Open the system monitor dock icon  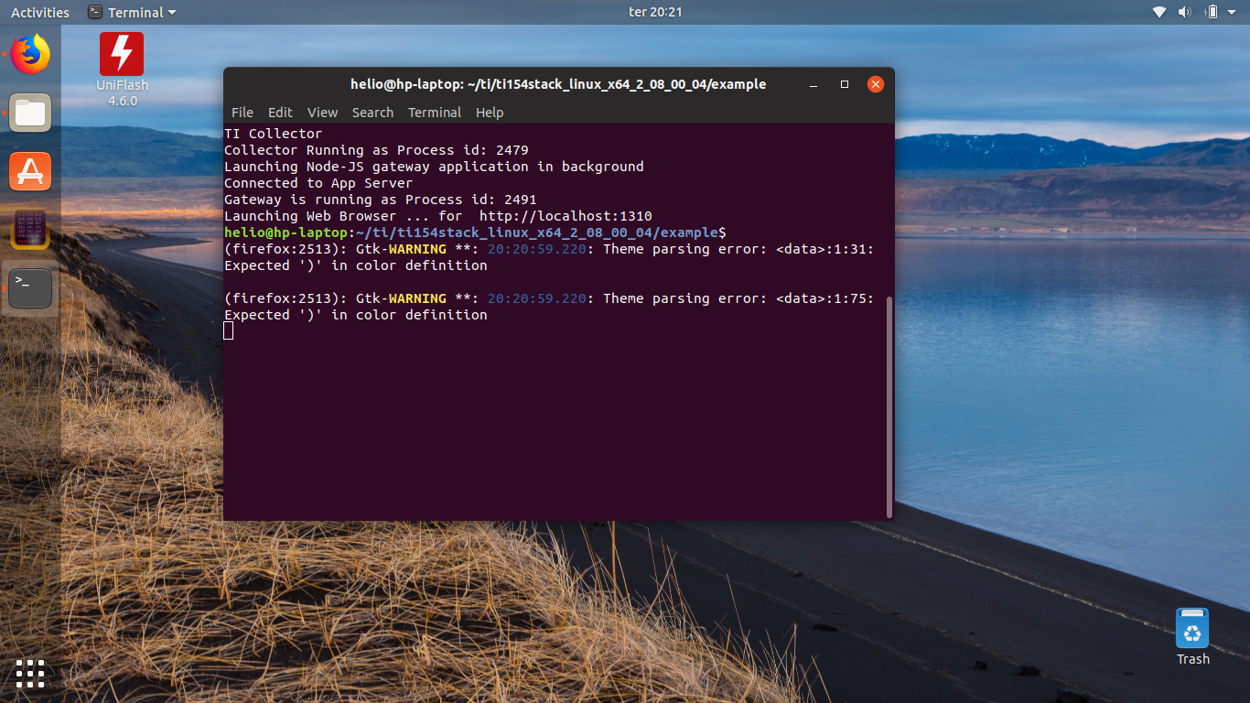[x=30, y=230]
